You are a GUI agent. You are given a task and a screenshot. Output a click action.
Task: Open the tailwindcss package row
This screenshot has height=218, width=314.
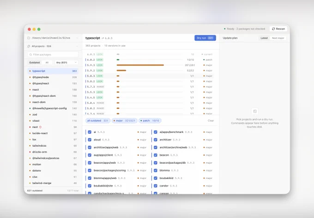click(x=53, y=146)
